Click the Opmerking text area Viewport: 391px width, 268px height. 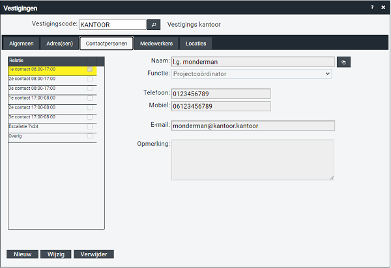tap(253, 160)
